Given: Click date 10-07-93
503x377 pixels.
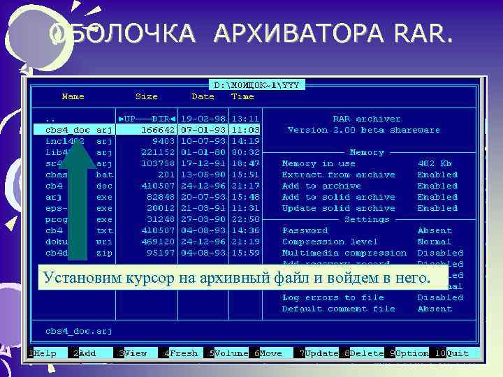Looking at the screenshot, I should pyautogui.click(x=203, y=141).
